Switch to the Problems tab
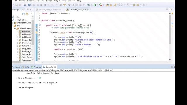The image size is (187, 105). (16, 67)
